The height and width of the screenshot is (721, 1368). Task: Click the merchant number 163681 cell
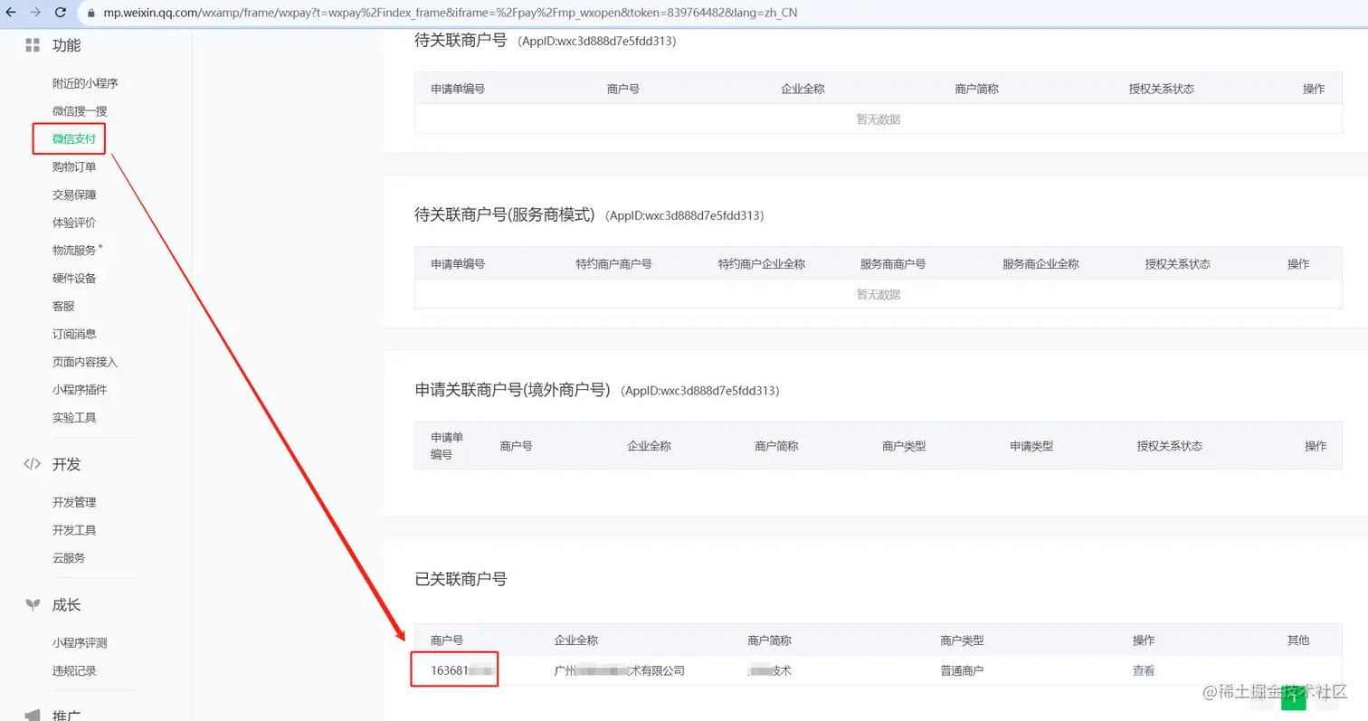tap(464, 670)
